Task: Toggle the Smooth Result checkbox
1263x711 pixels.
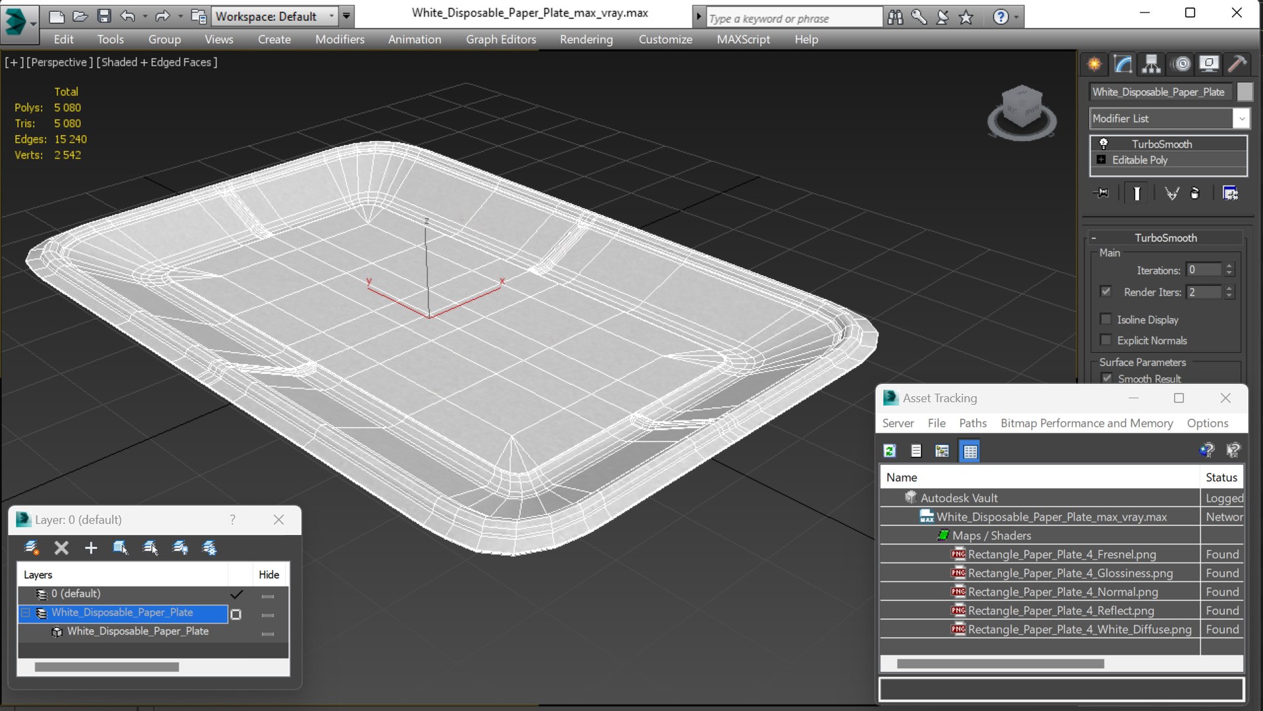Action: point(1106,378)
